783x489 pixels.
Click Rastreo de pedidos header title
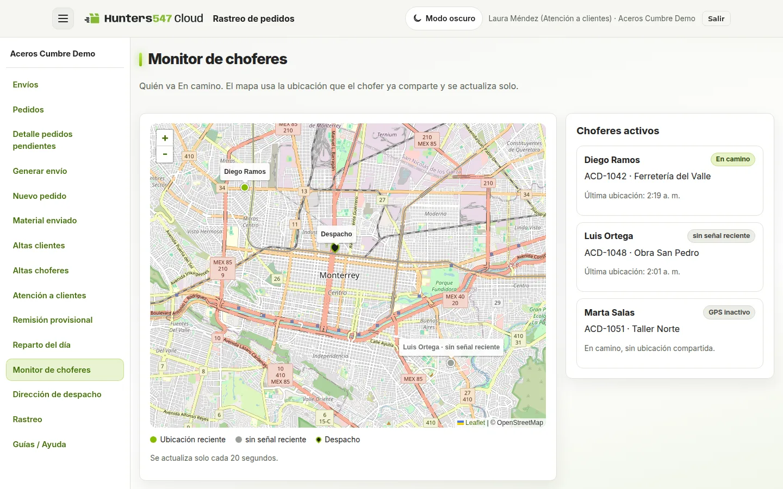click(253, 18)
